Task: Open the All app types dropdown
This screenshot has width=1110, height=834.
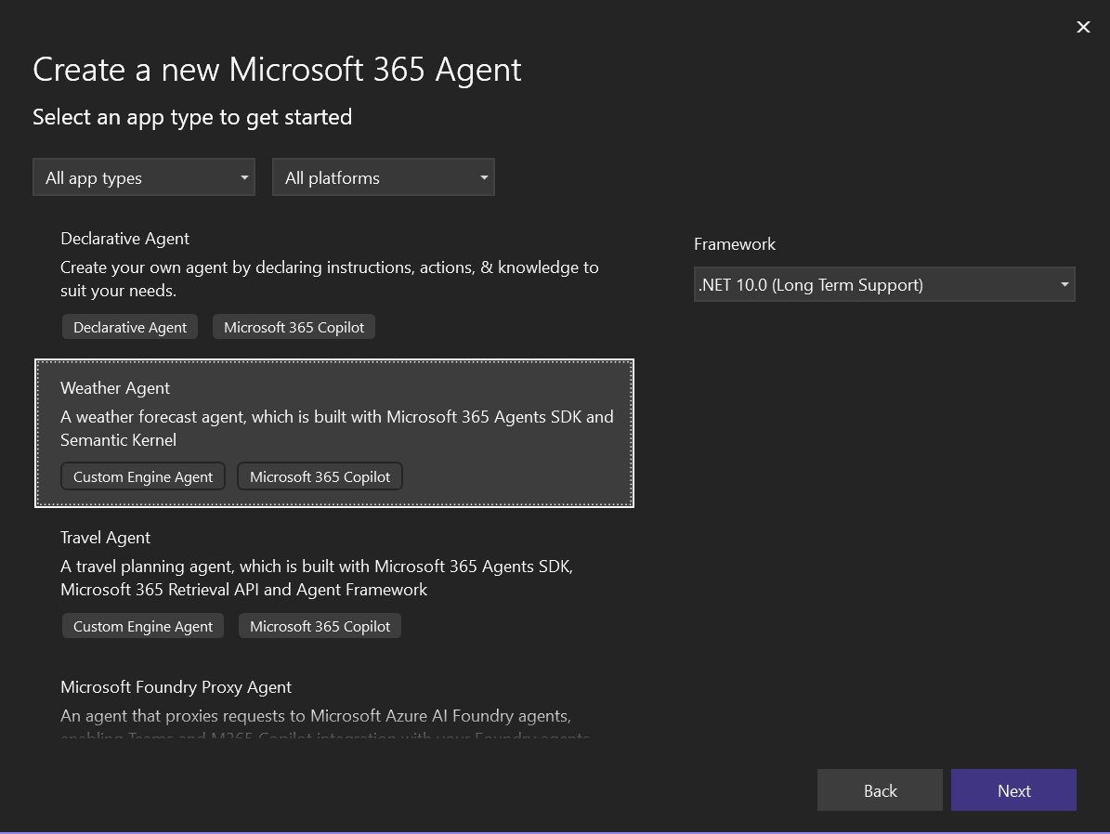Action: pos(144,177)
